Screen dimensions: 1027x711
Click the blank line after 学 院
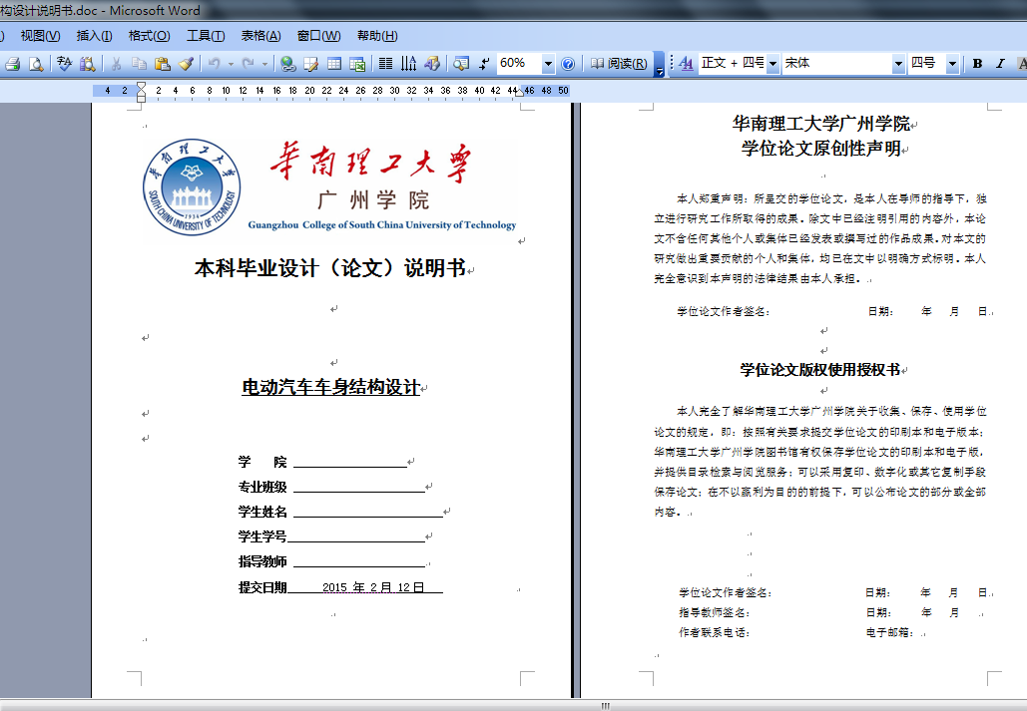(x=350, y=463)
